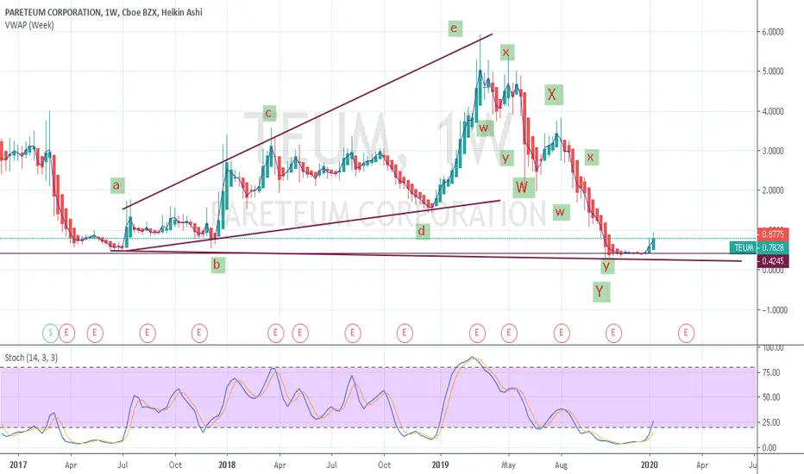Click the 'May' time axis label

coord(508,465)
